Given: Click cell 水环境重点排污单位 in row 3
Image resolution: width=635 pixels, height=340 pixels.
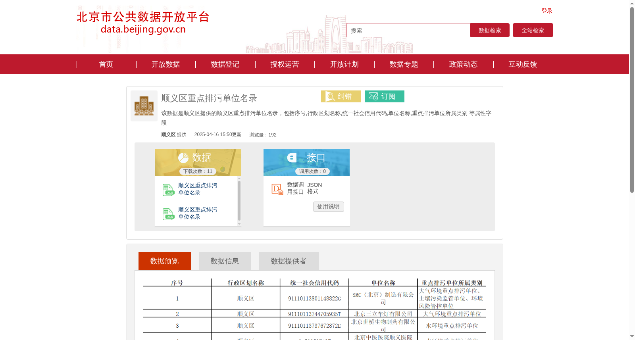Looking at the screenshot, I should click(452, 326).
